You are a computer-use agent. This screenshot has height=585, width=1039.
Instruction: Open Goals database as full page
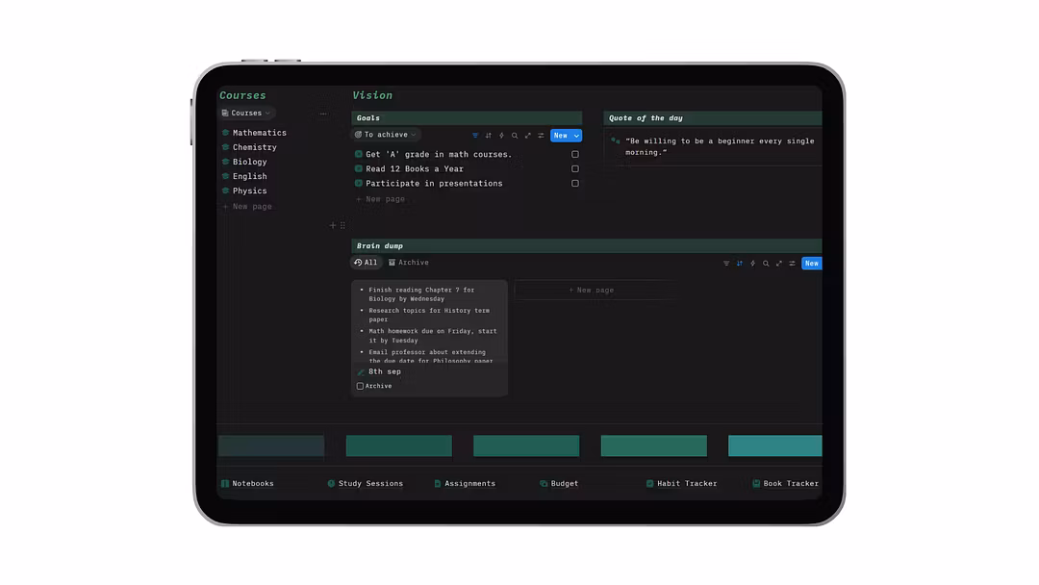[x=528, y=136]
